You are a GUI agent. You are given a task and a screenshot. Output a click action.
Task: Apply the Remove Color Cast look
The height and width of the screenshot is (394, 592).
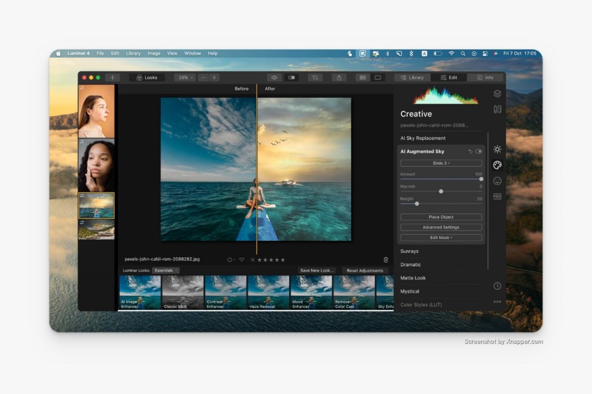(x=354, y=292)
